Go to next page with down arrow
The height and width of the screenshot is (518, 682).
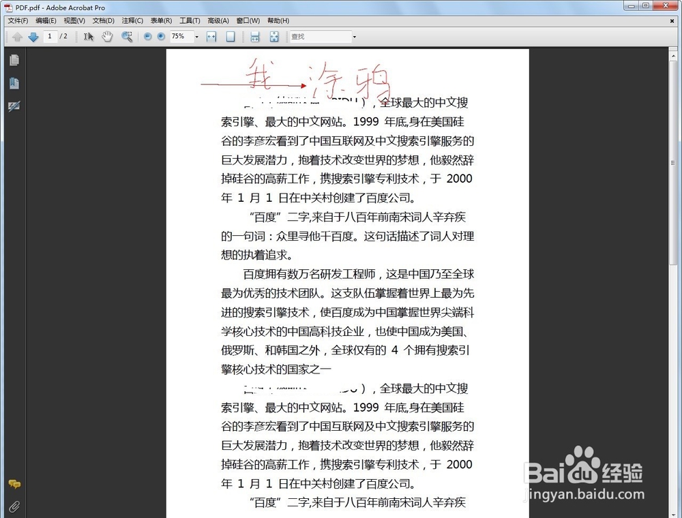pos(33,37)
